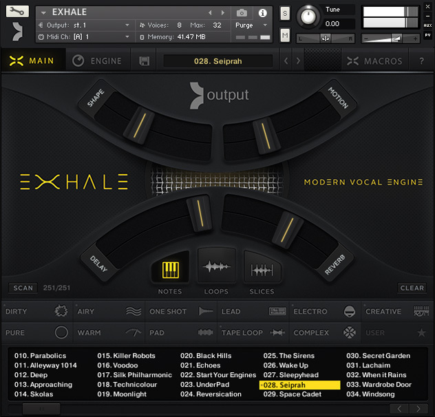Open the Purge dropdown menu
This screenshot has width=435, height=417.
click(251, 25)
